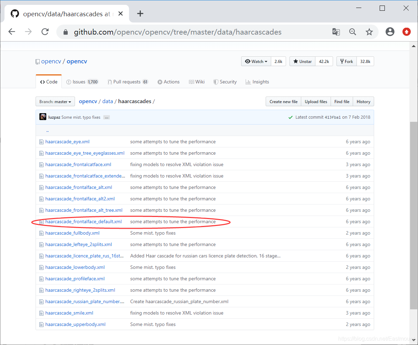Image resolution: width=418 pixels, height=345 pixels.
Task: Expand the commit message ellipsis button
Action: [x=106, y=117]
